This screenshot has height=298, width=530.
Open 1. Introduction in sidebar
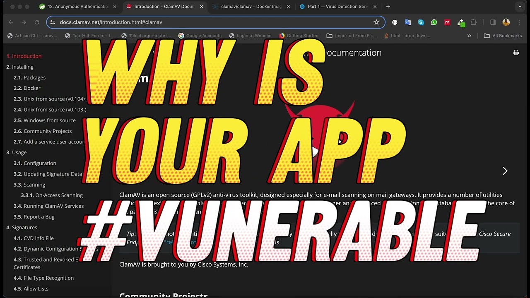(24, 56)
